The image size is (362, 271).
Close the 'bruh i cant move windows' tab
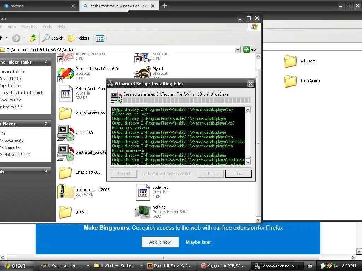(x=153, y=6)
